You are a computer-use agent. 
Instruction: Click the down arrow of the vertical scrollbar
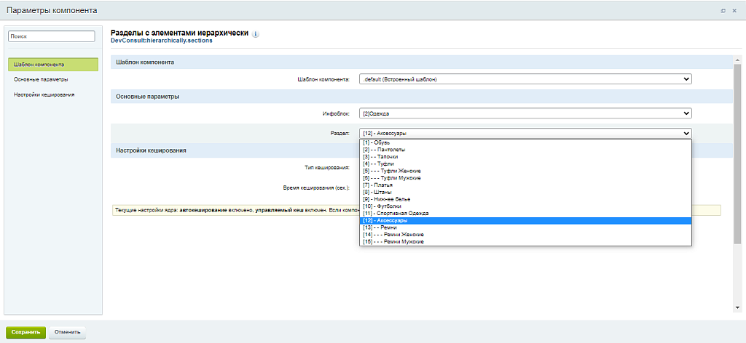738,308
